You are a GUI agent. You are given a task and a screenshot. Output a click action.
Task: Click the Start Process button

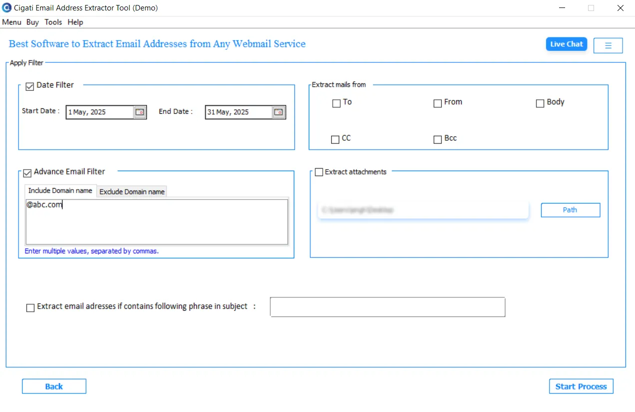[x=581, y=387]
